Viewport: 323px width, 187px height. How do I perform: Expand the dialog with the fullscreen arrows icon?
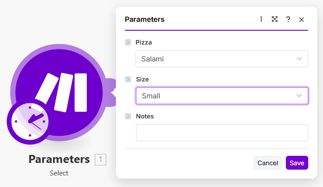[275, 19]
